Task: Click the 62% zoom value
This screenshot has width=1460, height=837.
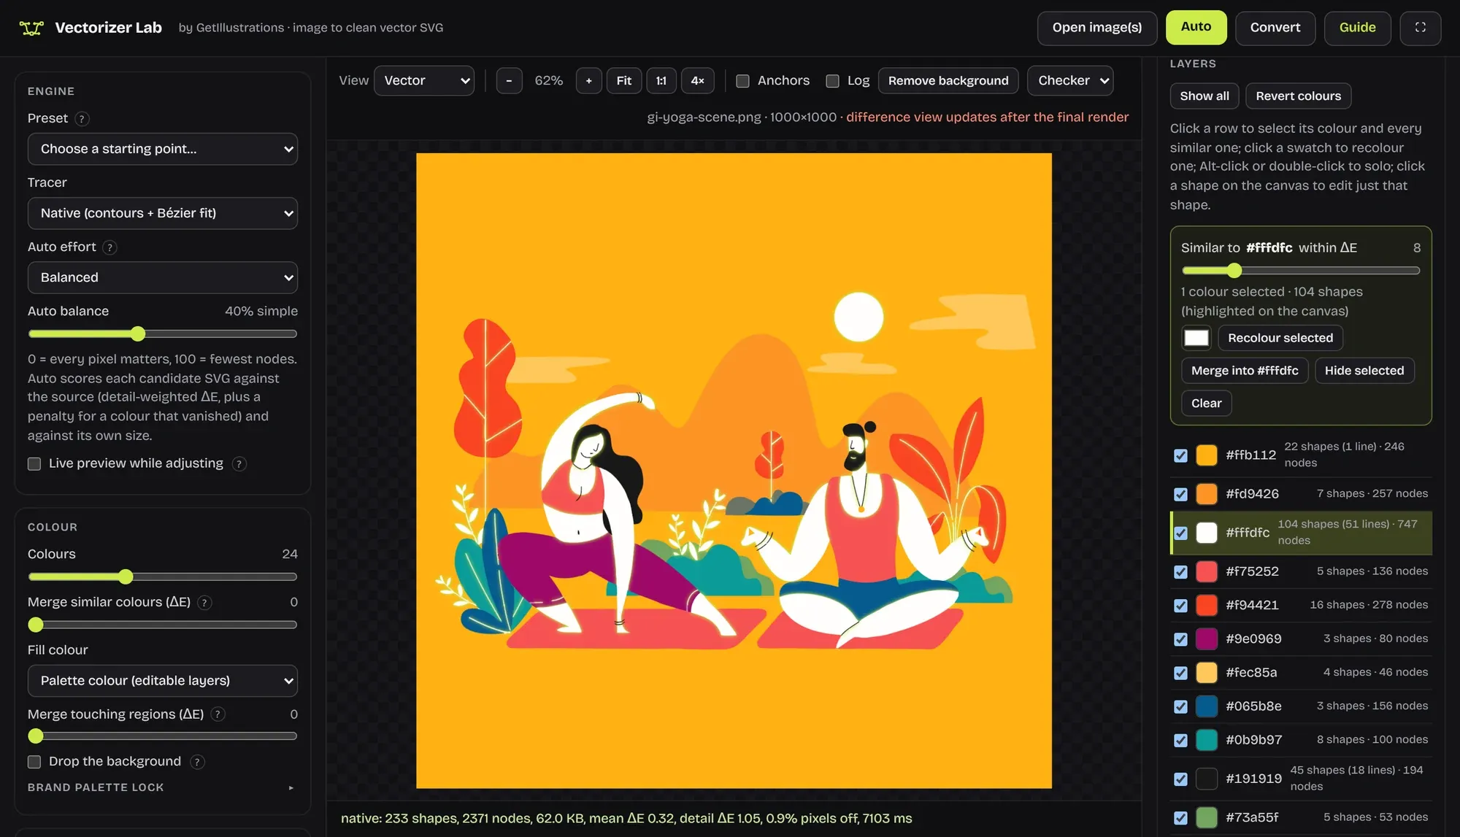Action: point(549,80)
